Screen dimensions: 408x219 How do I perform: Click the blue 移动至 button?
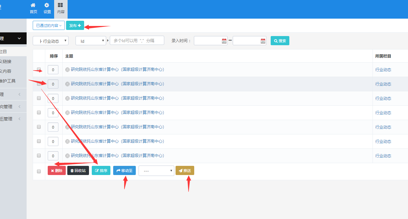[124, 170]
